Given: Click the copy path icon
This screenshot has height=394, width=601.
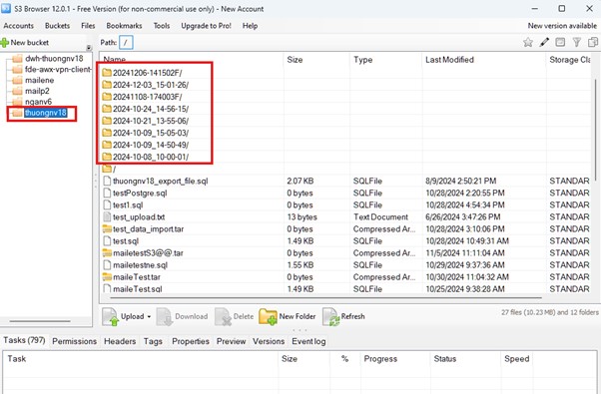Looking at the screenshot, I should tap(593, 42).
